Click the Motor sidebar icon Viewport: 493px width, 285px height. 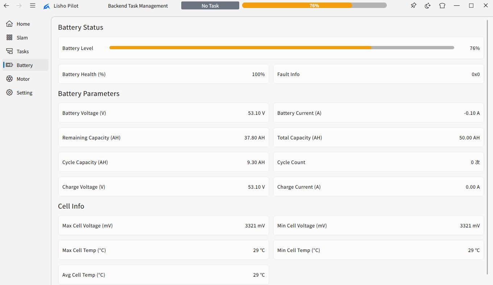coord(9,79)
